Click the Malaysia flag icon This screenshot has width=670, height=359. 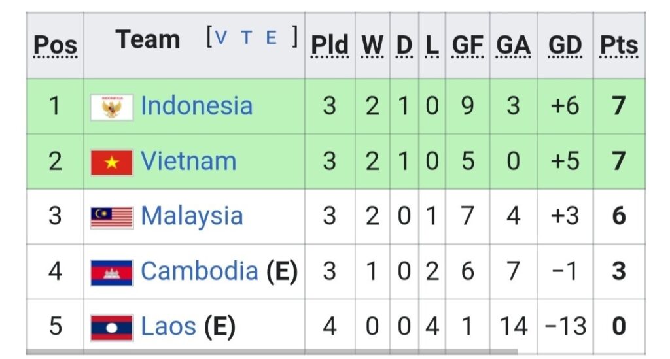[x=112, y=217]
